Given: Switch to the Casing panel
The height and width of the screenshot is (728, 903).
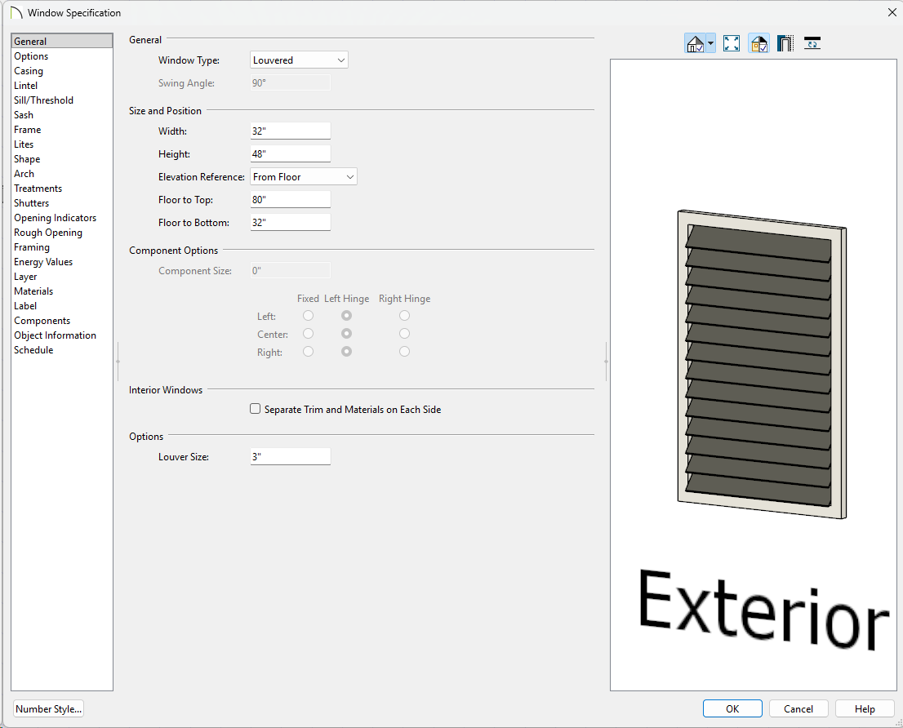Looking at the screenshot, I should pos(29,71).
